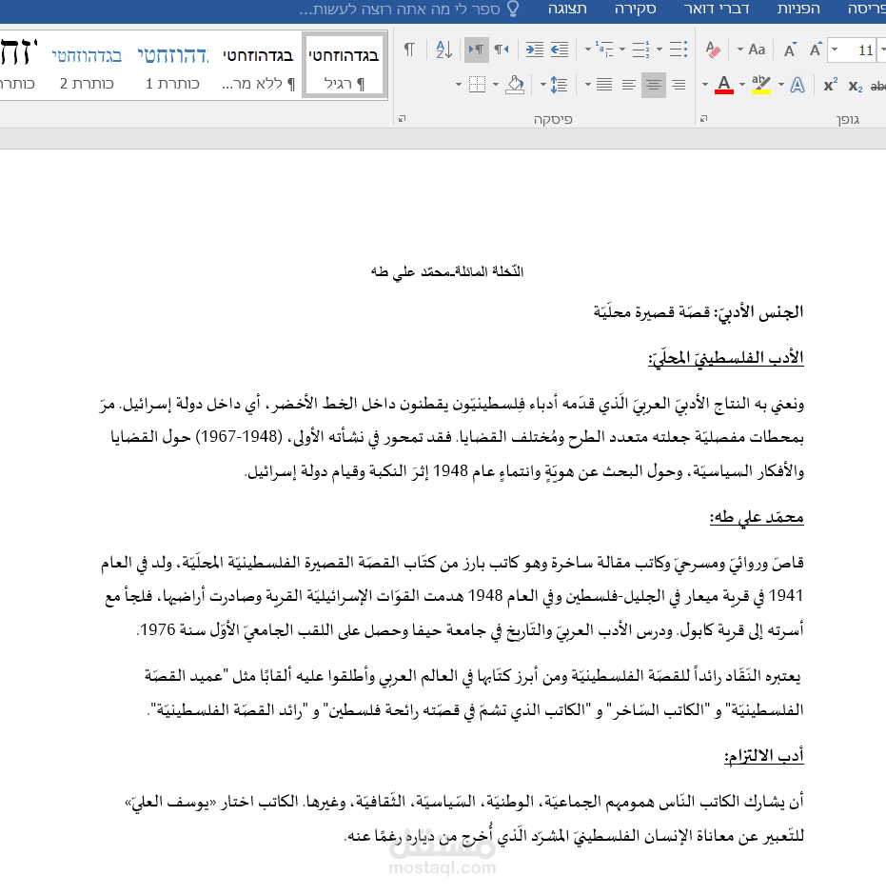The height and width of the screenshot is (895, 886).
Task: Apply numbered list formatting
Action: (x=640, y=50)
